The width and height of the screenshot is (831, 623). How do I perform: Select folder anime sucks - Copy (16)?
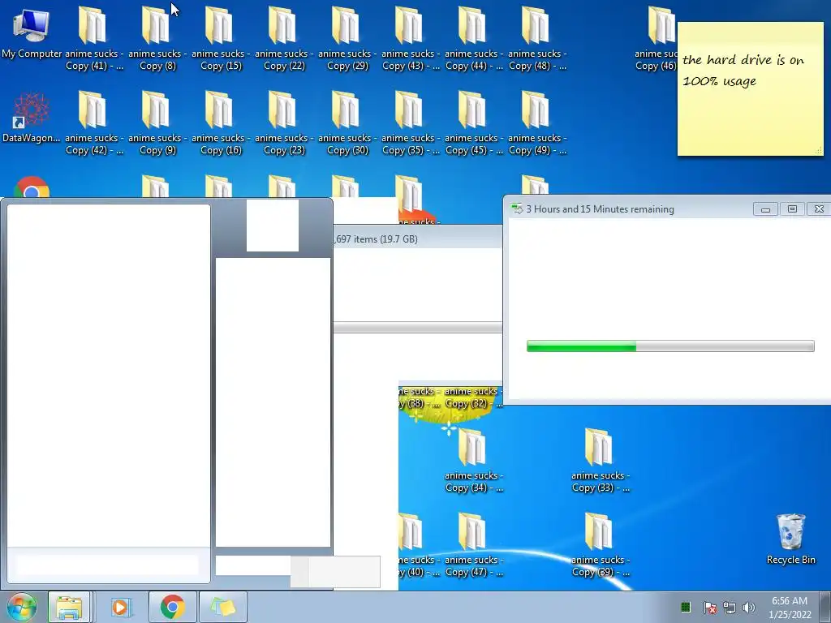tap(221, 123)
